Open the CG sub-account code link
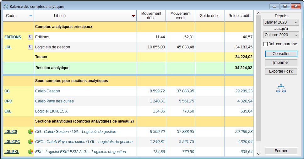 [x=7, y=91]
